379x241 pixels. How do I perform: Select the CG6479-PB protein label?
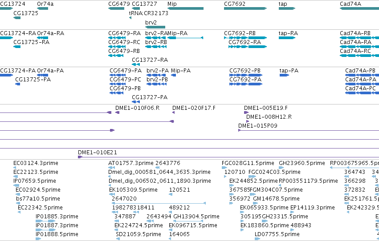pyautogui.click(x=125, y=88)
